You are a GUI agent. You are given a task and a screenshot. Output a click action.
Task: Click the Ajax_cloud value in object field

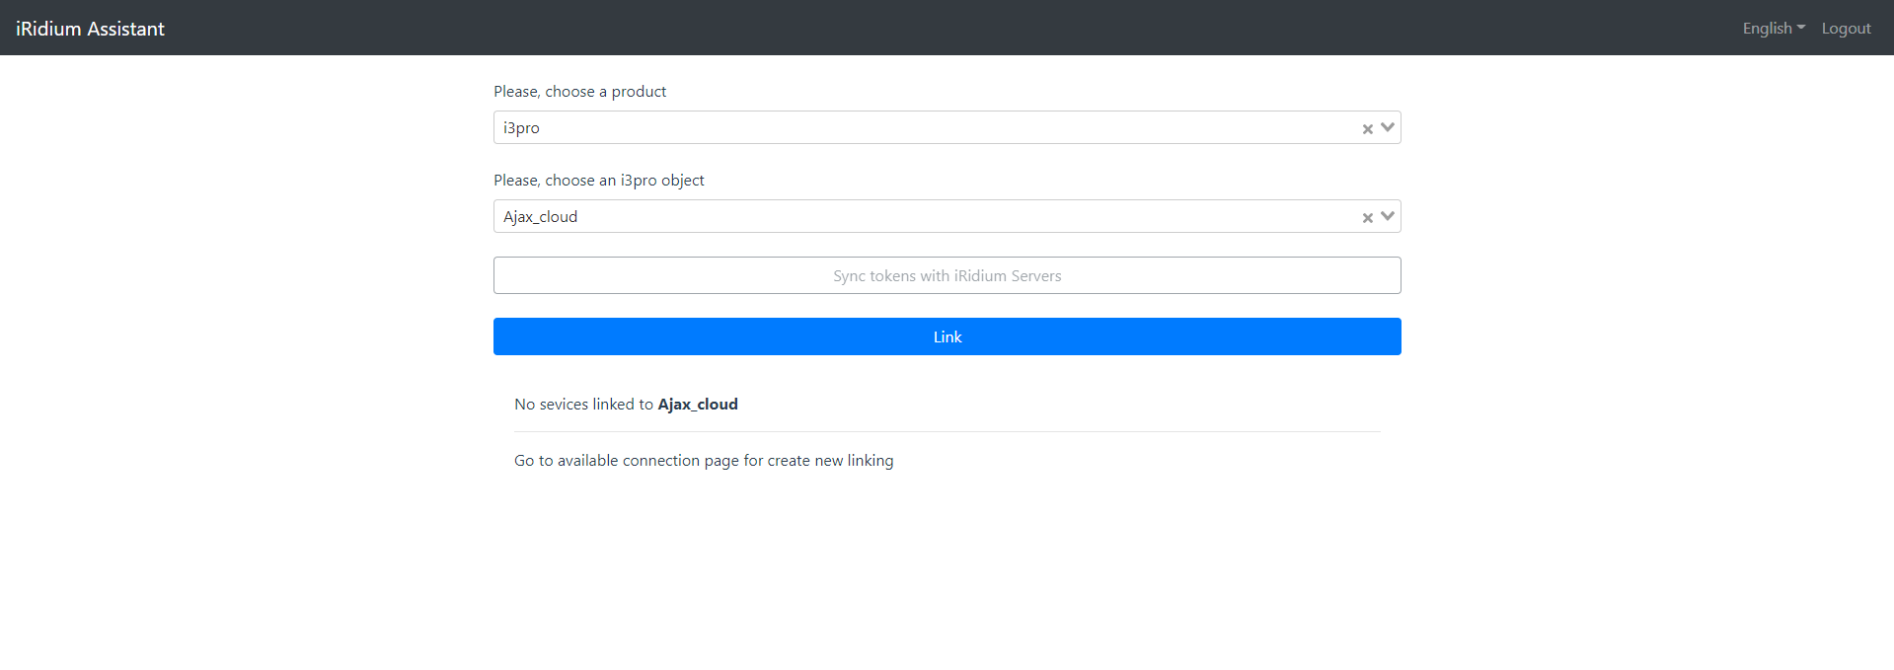[x=540, y=217]
